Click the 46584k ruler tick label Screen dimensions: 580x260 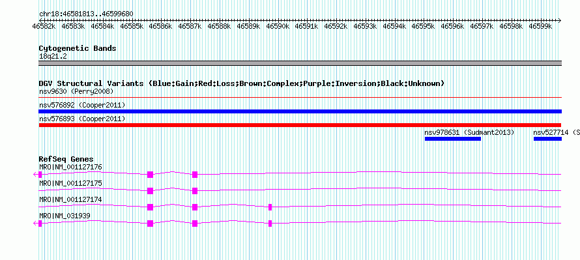[x=102, y=27]
